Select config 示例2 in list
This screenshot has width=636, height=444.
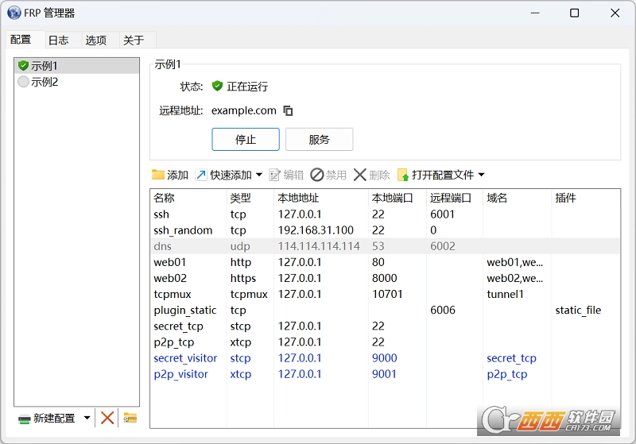76,82
